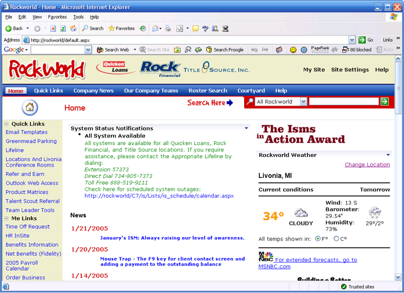Click the Quicken Loans logo

click(116, 67)
